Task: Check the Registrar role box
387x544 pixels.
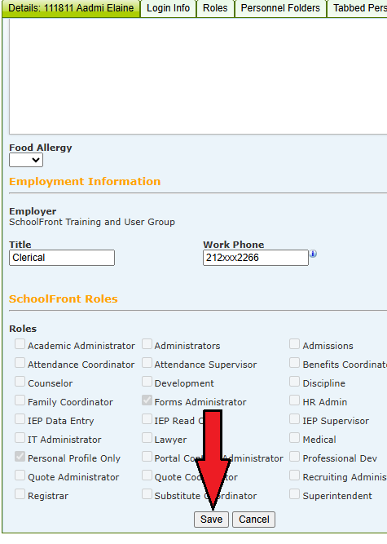Action: [20, 494]
